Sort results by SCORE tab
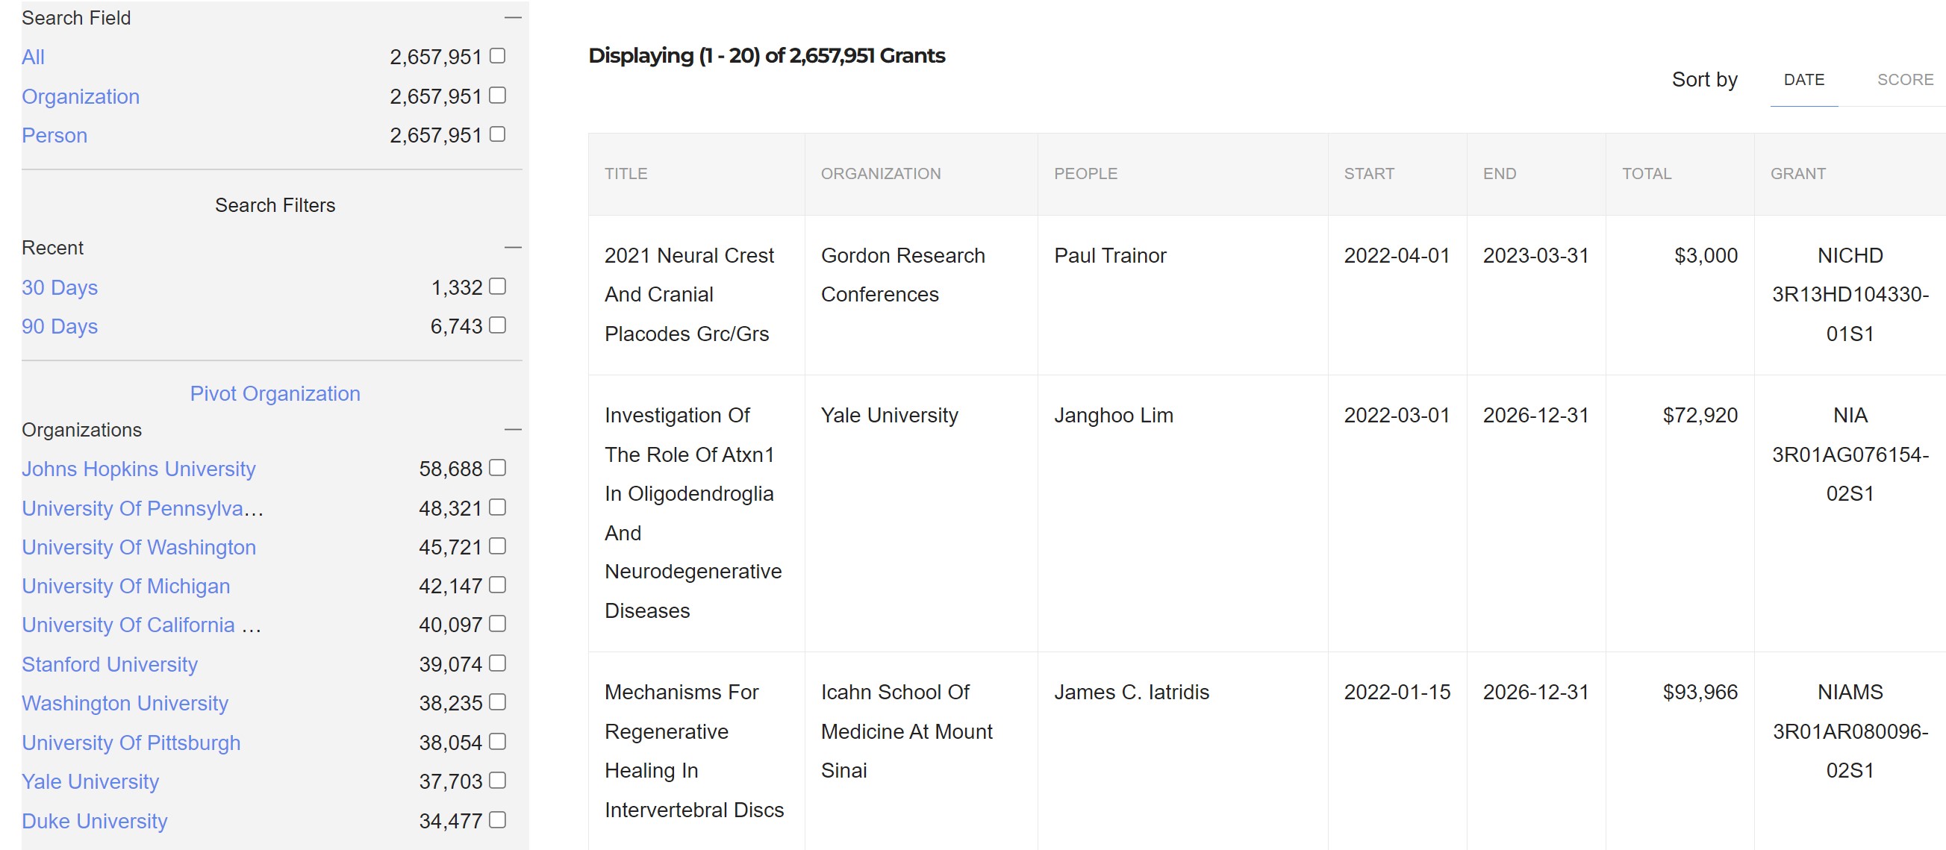Screen dimensions: 1946x850 [x=1904, y=80]
